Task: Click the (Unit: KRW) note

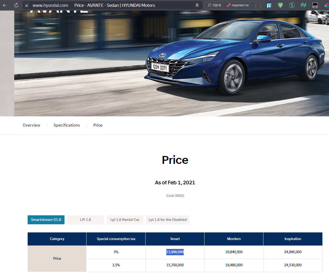Action: tap(175, 196)
